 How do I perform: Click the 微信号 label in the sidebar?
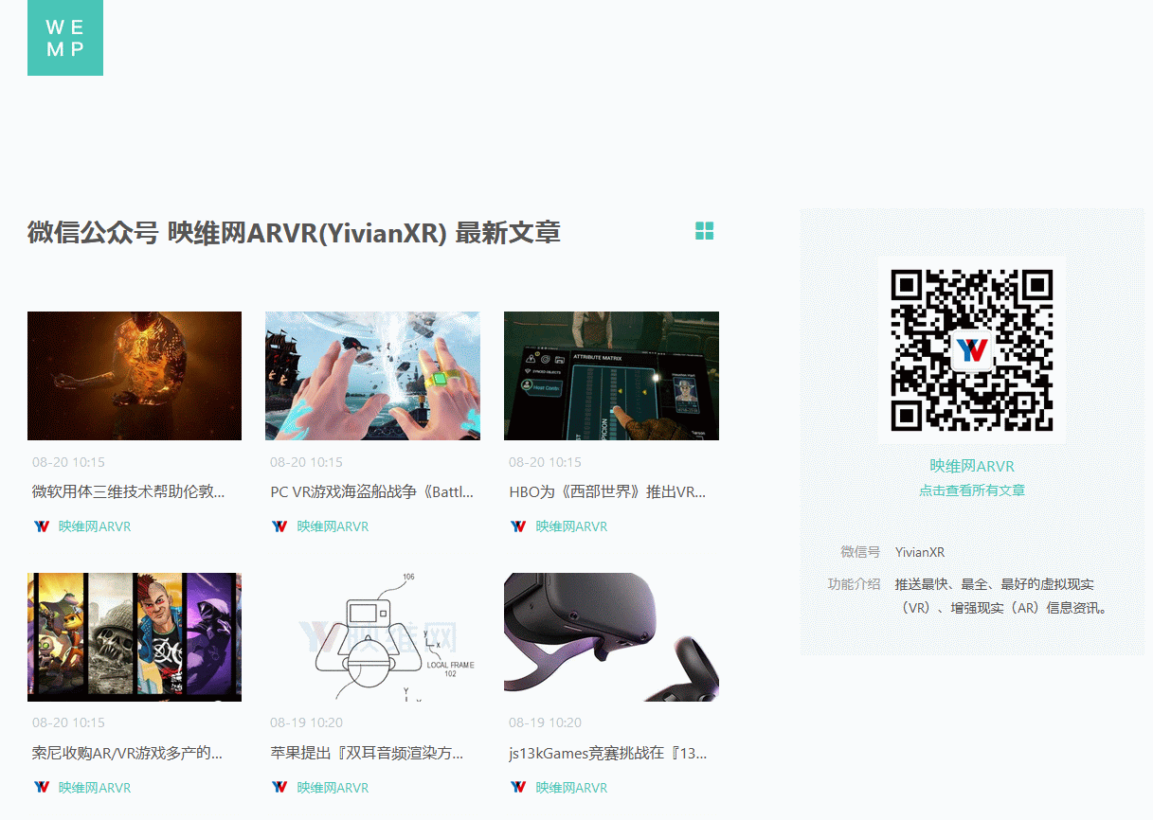coord(860,552)
